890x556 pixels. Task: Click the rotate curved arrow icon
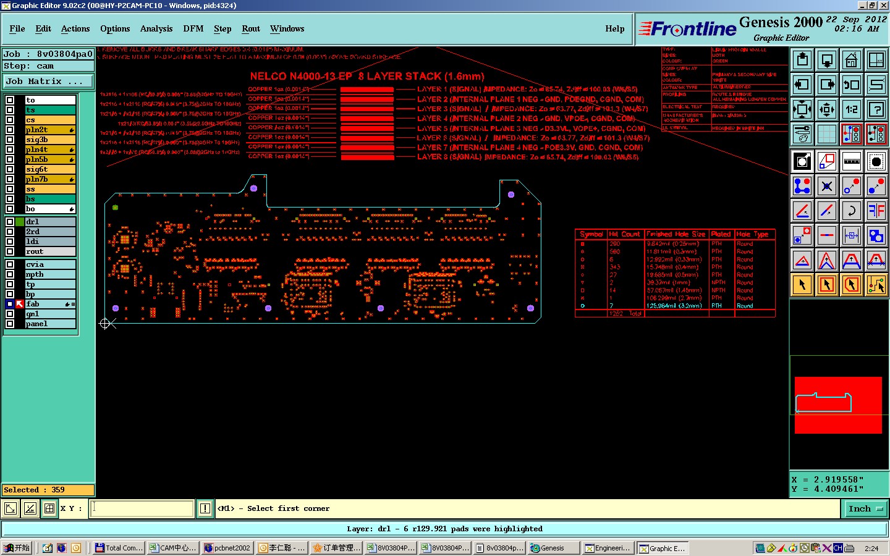852,211
